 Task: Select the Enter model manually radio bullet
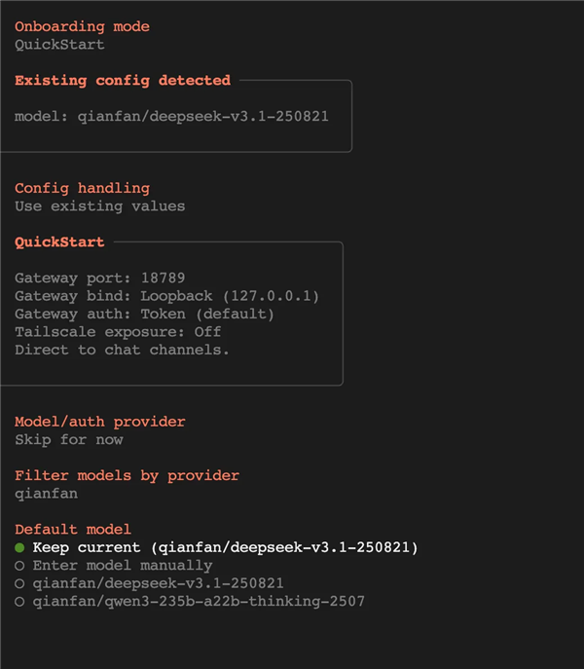(19, 566)
